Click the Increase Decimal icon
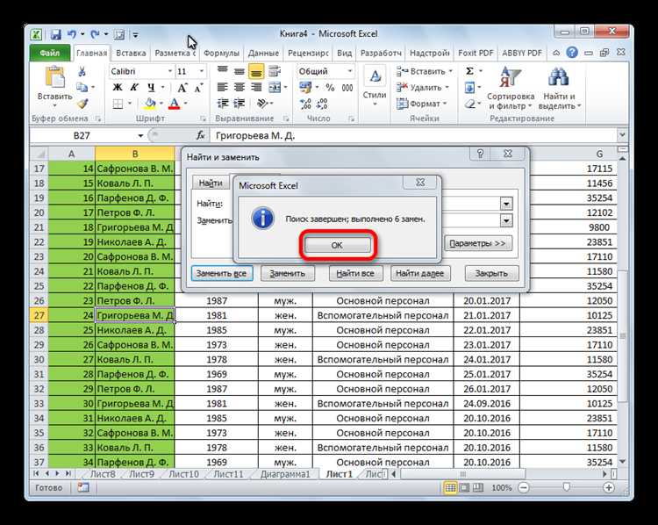This screenshot has width=658, height=525. (305, 104)
